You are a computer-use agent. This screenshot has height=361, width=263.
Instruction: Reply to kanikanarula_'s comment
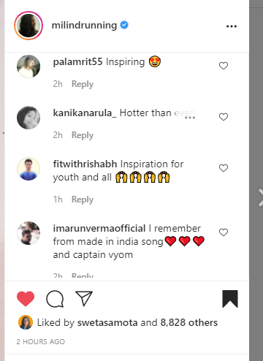coord(83,135)
